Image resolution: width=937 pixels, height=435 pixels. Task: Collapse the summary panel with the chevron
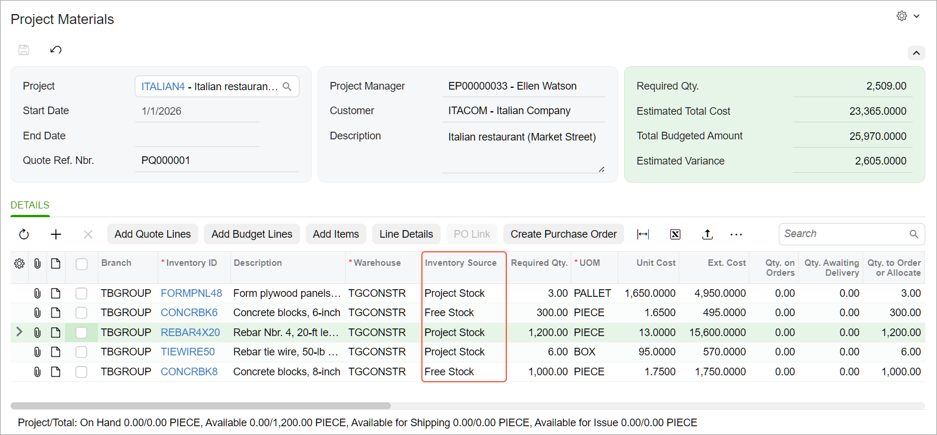tap(916, 53)
